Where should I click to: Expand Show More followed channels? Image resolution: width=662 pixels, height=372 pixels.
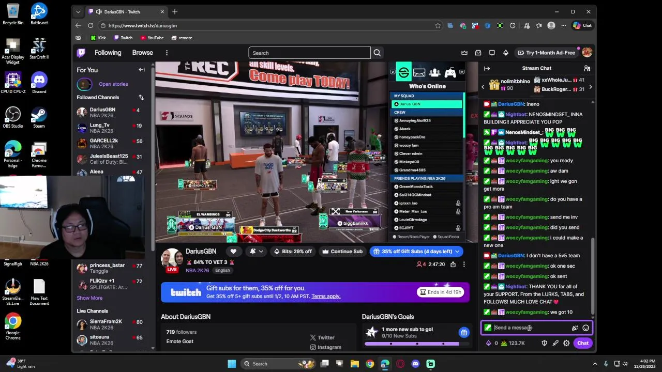[89, 298]
